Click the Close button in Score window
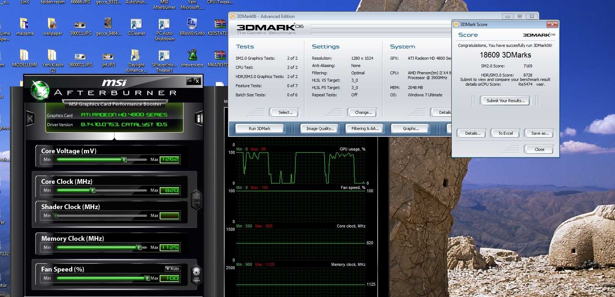615x297 pixels. click(539, 149)
